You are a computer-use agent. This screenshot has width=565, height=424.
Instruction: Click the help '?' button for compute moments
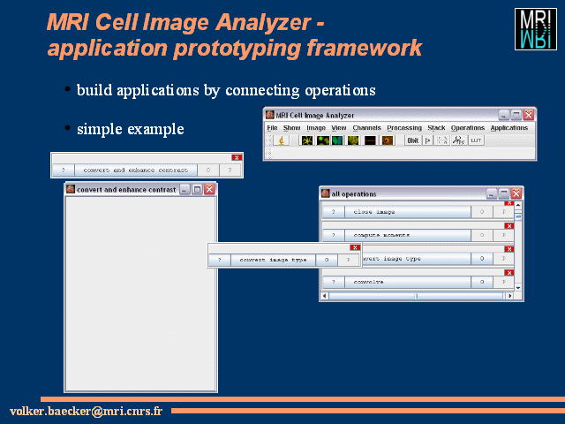point(334,235)
